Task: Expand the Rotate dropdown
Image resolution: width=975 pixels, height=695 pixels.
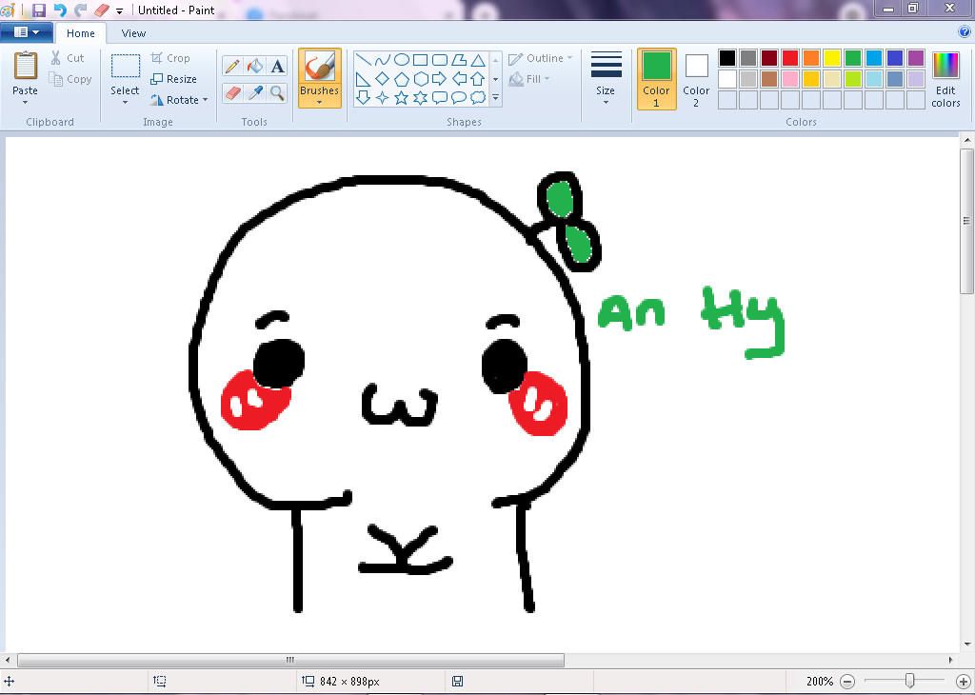Action: [x=206, y=100]
